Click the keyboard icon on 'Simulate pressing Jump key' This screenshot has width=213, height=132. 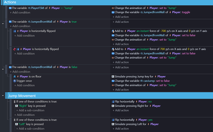[x=113, y=76]
